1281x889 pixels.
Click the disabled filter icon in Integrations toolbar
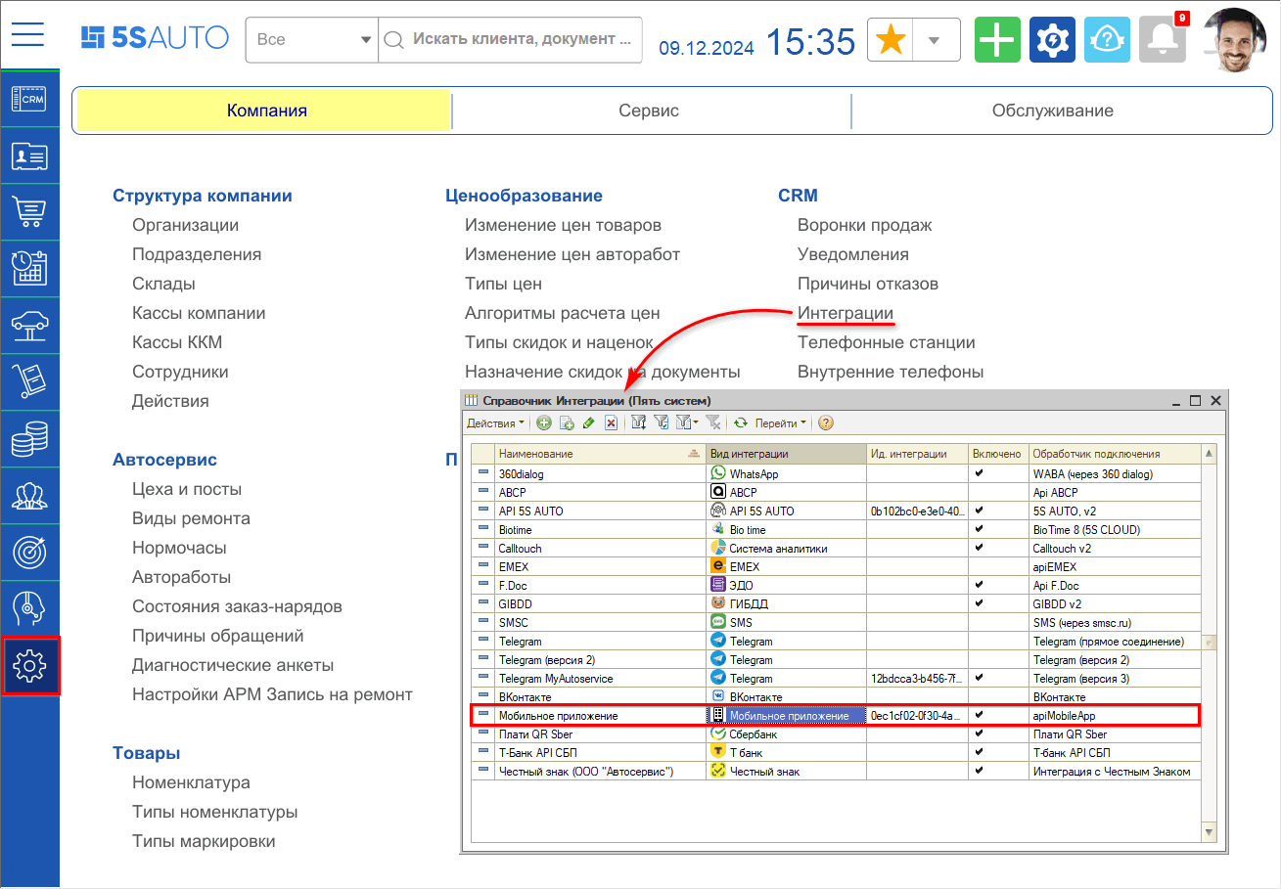[713, 423]
